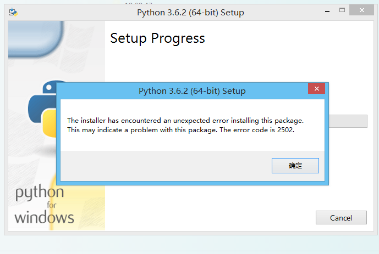Close the main Python Setup window
379x254 pixels.
(363, 11)
